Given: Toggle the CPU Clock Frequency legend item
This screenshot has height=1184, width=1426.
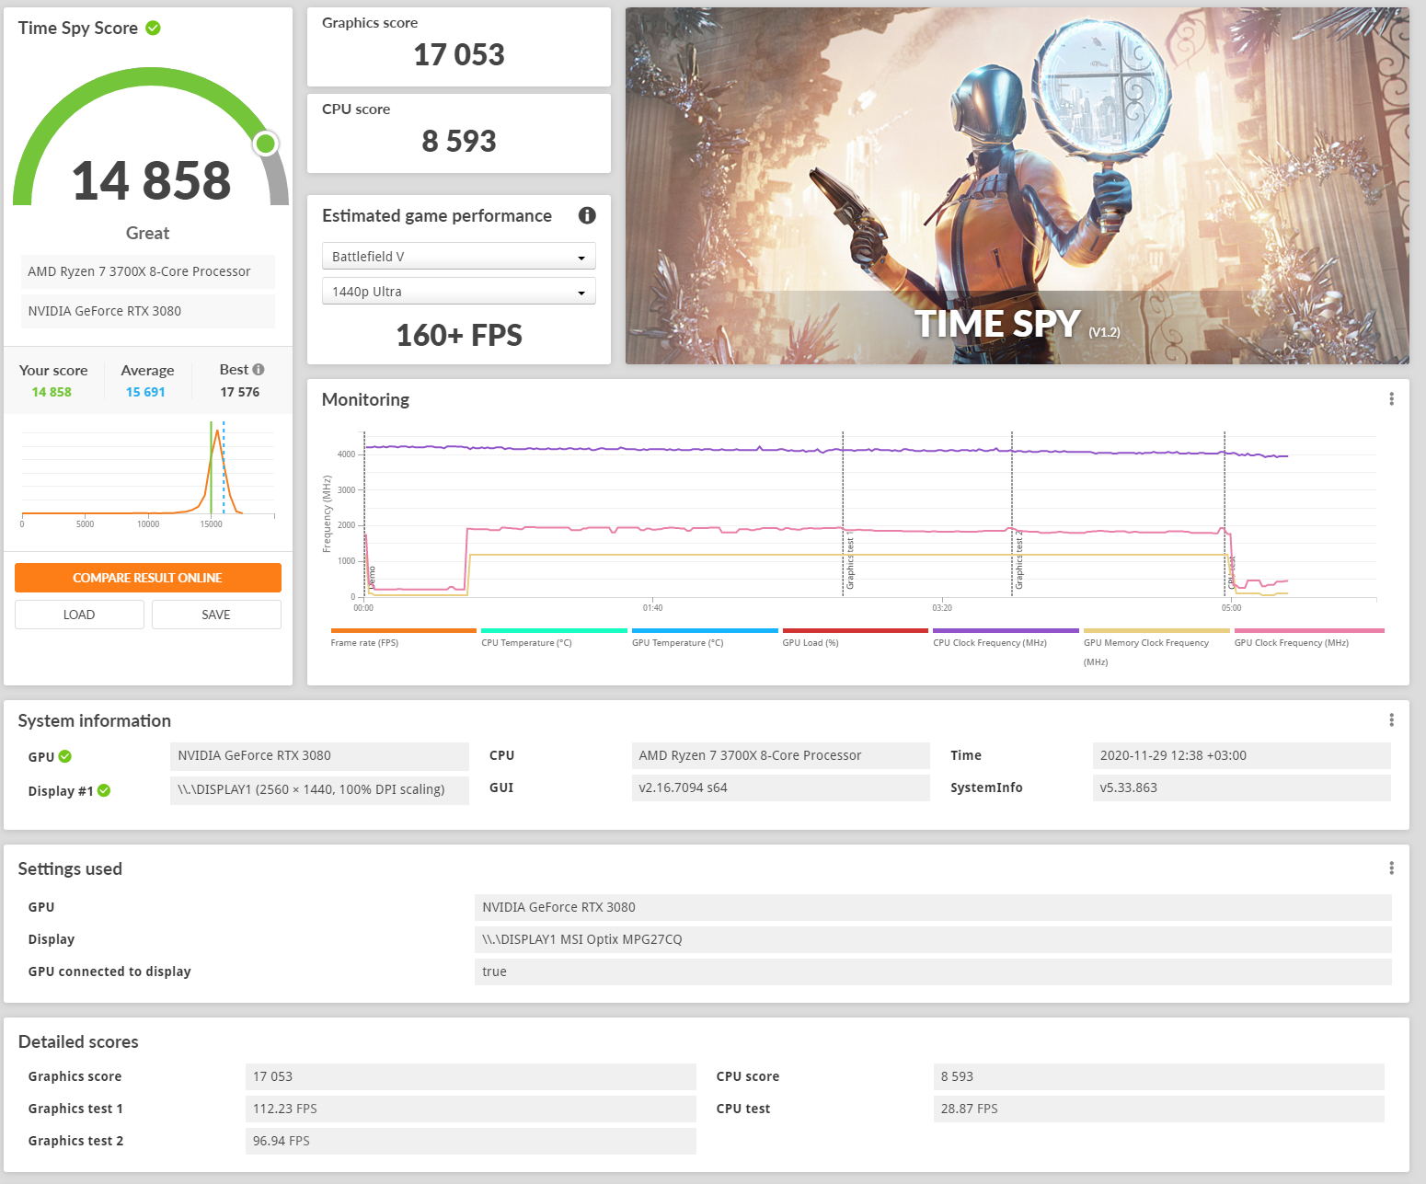Looking at the screenshot, I should [x=990, y=642].
